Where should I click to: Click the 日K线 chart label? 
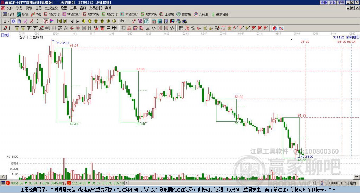pyautogui.click(x=5, y=35)
